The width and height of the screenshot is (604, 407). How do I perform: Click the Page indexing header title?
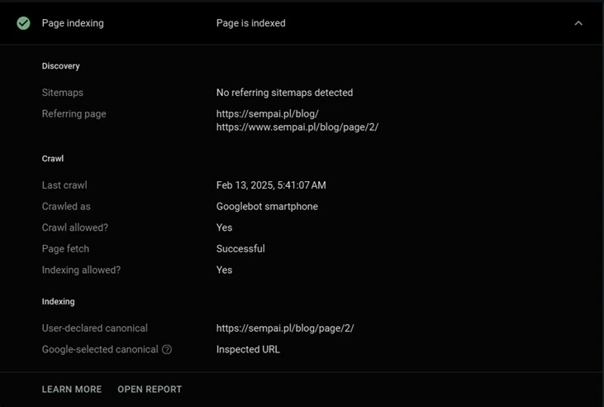pos(73,23)
